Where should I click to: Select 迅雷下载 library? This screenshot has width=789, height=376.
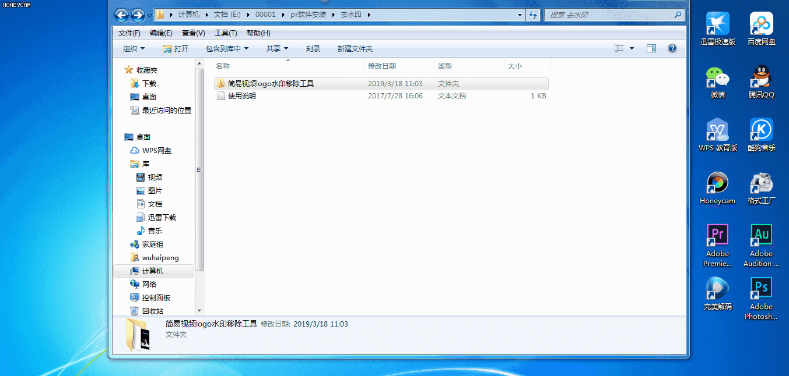coord(156,217)
